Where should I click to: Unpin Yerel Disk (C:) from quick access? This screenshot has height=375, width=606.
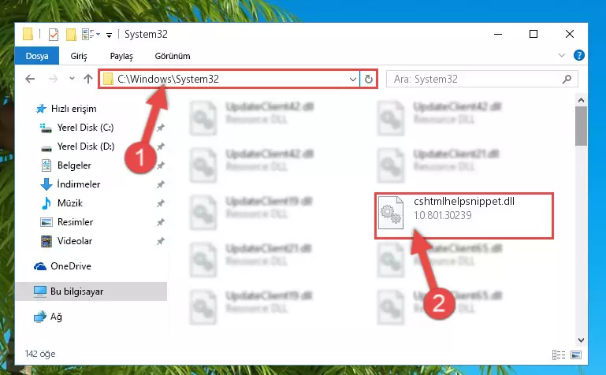click(161, 128)
